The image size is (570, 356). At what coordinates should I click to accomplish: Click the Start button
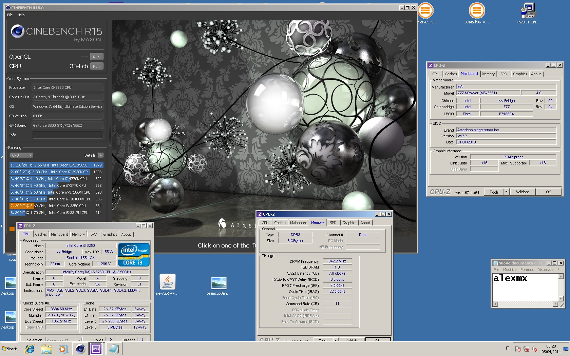9,349
